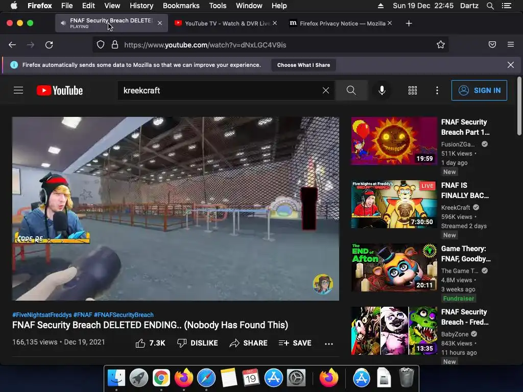This screenshot has height=392, width=523.
Task: Open Google Chrome from the Dock
Action: coord(161,378)
